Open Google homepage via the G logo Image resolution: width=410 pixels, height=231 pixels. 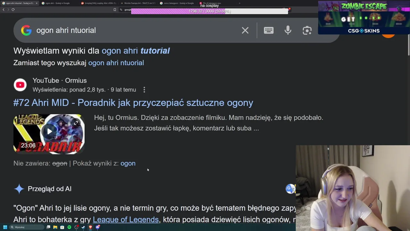pos(26,30)
